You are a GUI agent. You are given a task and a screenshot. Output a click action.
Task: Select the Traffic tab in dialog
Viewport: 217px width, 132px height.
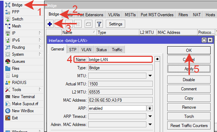117,50
